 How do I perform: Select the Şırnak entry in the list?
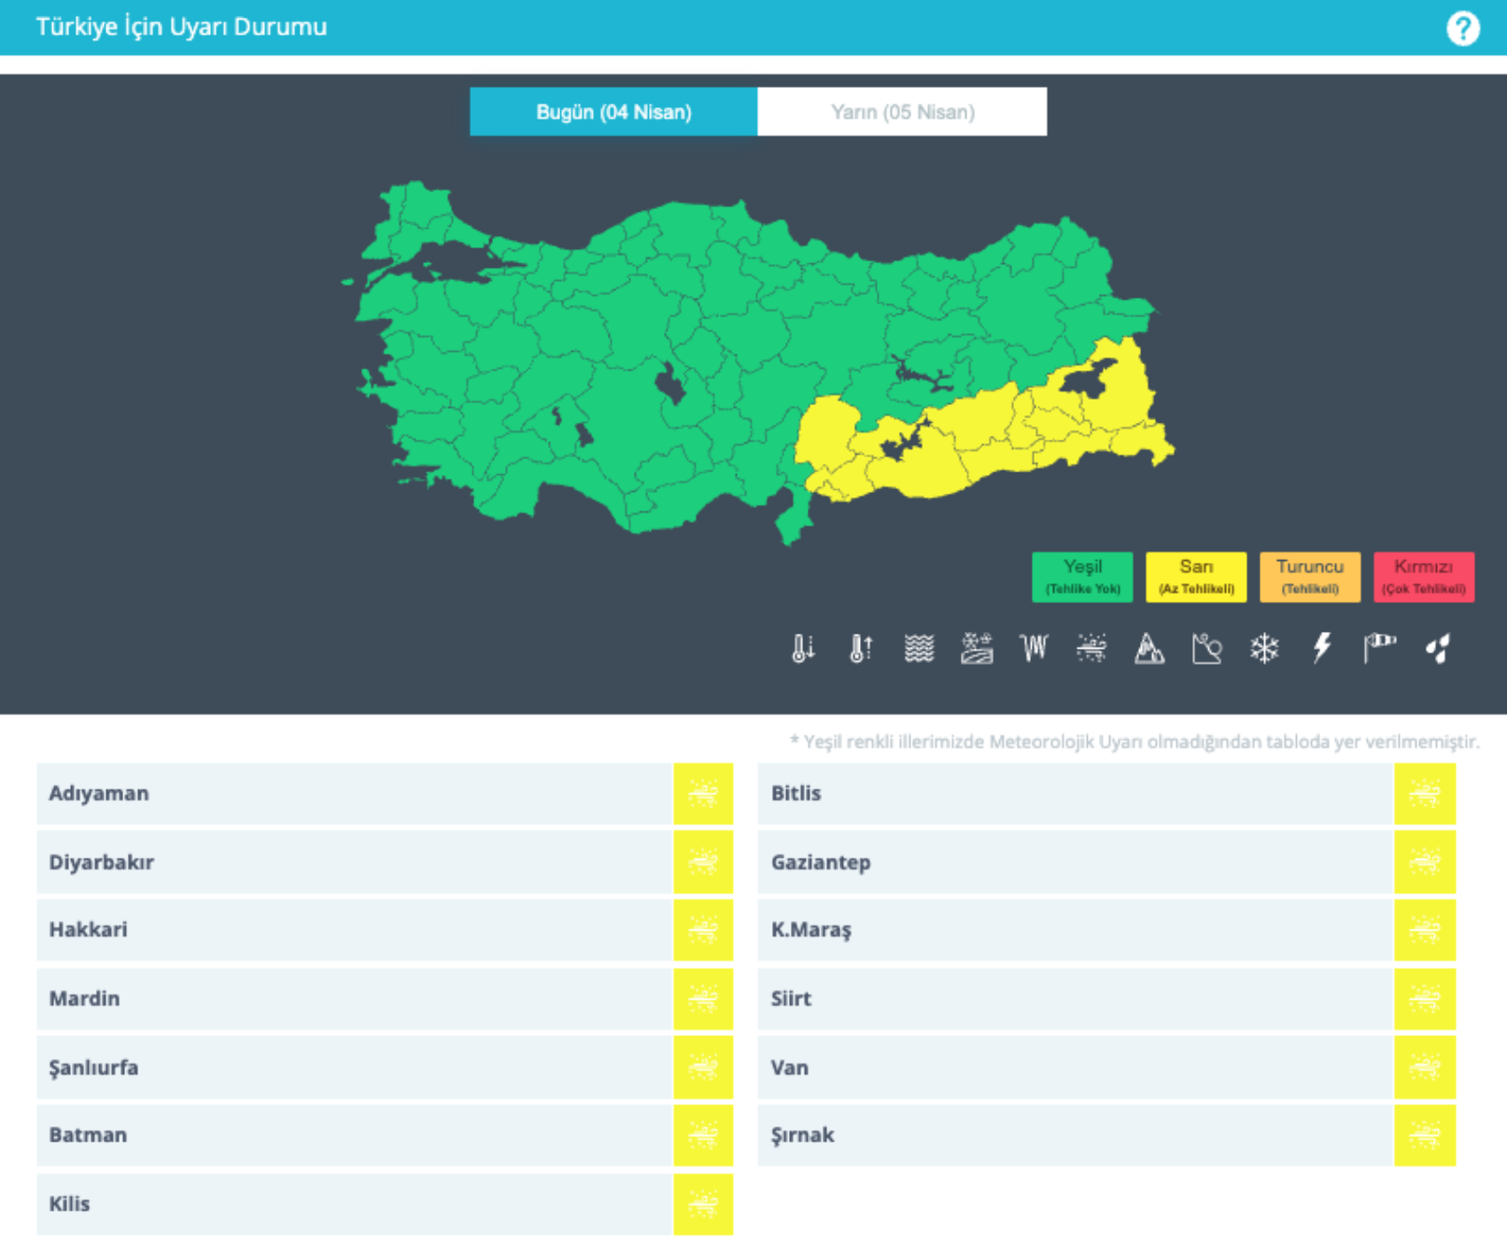(x=1074, y=1135)
